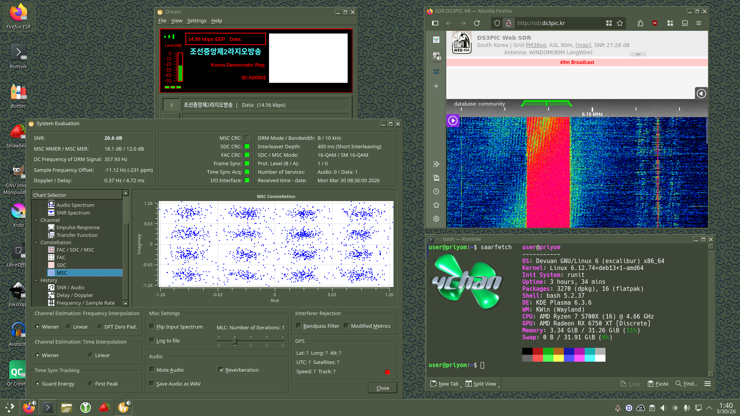
Task: Click the MLC iterations slider handle
Action: click(x=235, y=341)
